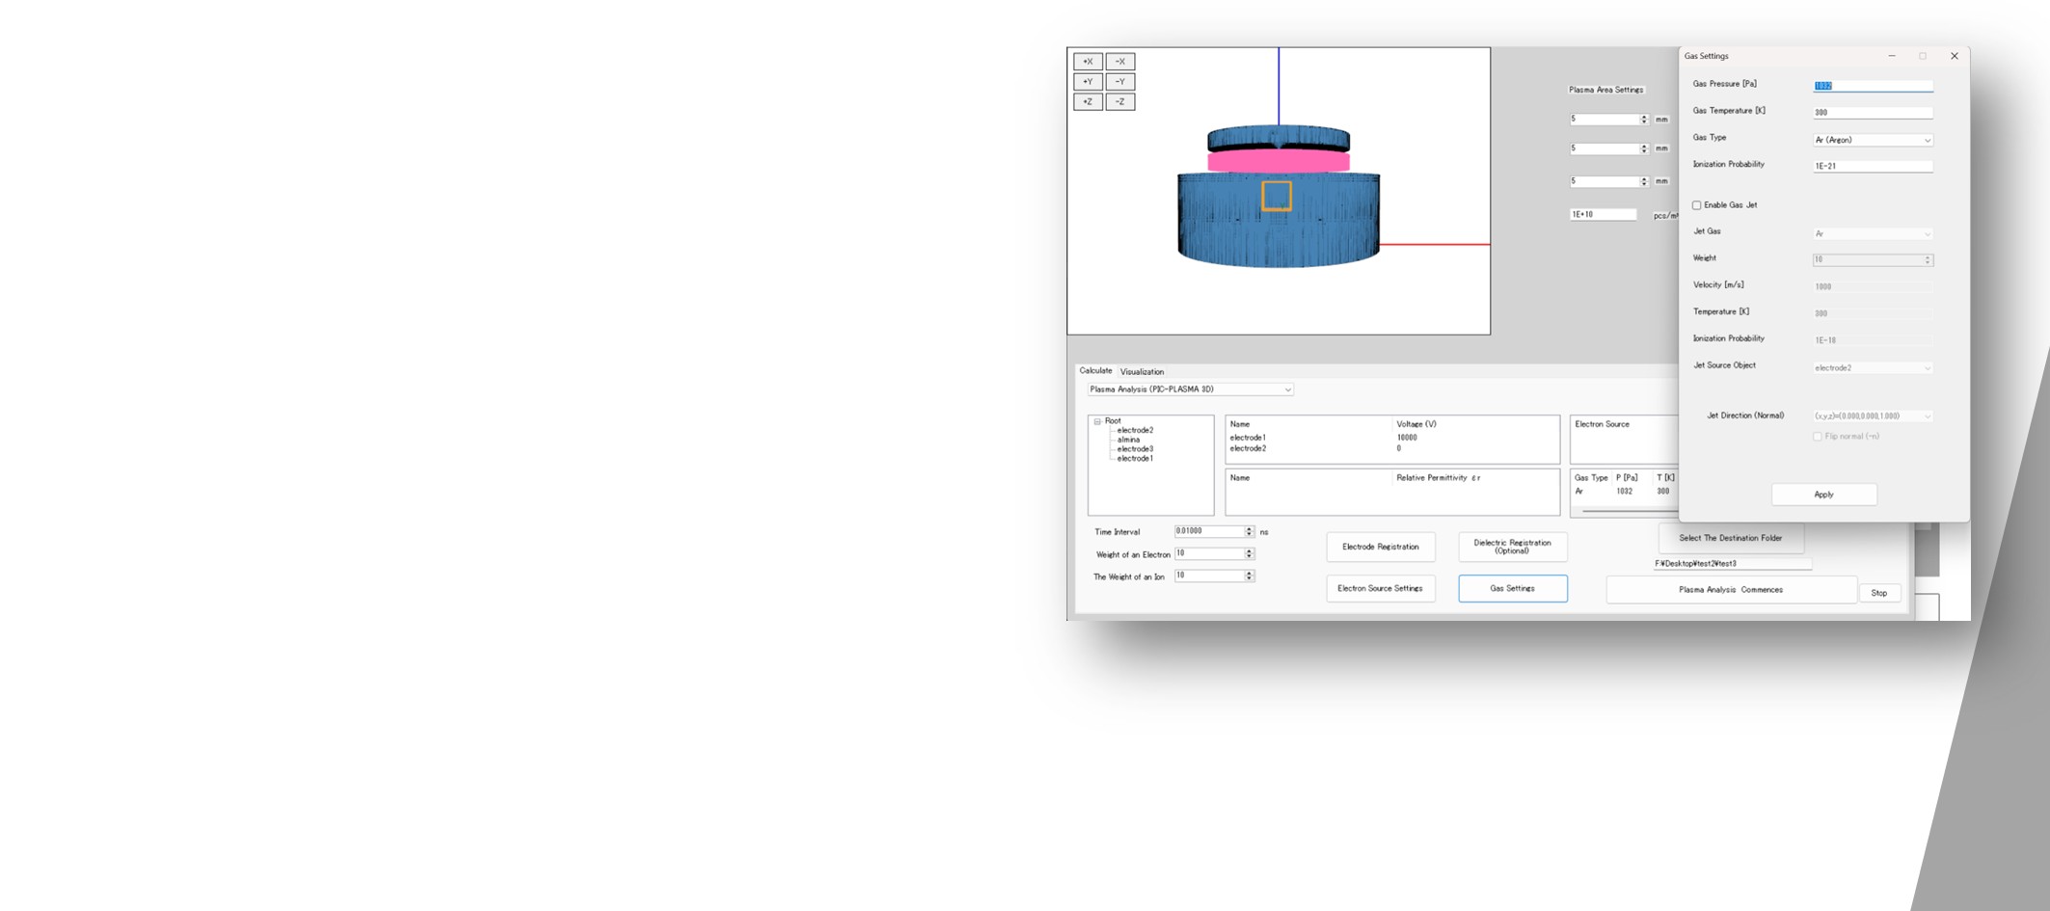Switch to the Visualization tab
This screenshot has height=911, width=2050.
pos(1142,372)
